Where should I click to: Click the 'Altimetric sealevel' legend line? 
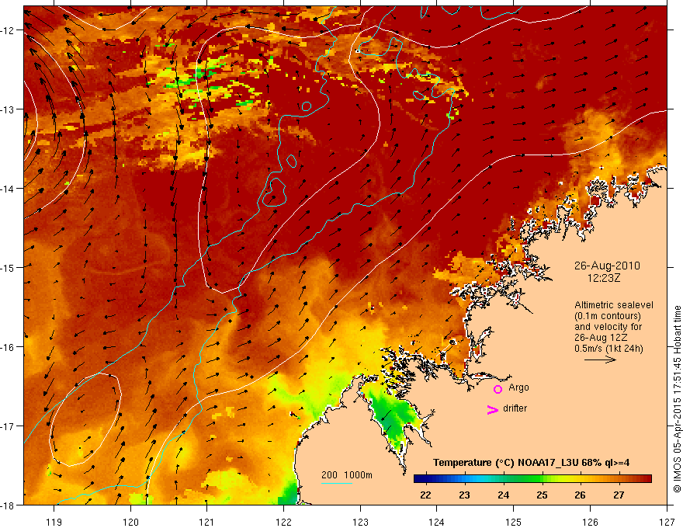coord(614,305)
